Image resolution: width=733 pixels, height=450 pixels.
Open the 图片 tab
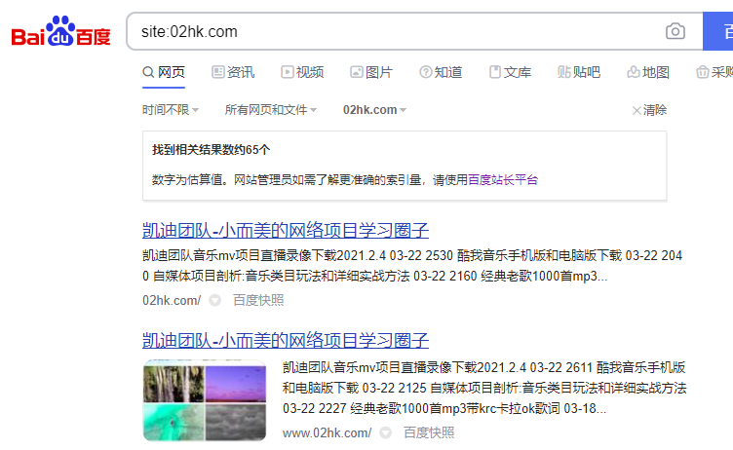(x=371, y=72)
